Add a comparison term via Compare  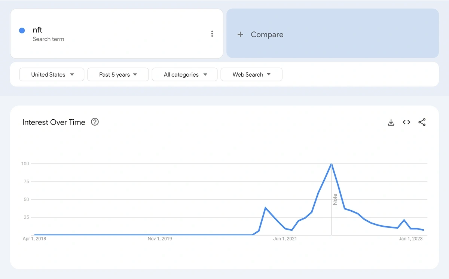[x=333, y=33]
